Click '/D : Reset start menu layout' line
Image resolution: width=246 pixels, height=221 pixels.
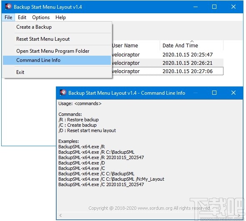[x=87, y=130]
